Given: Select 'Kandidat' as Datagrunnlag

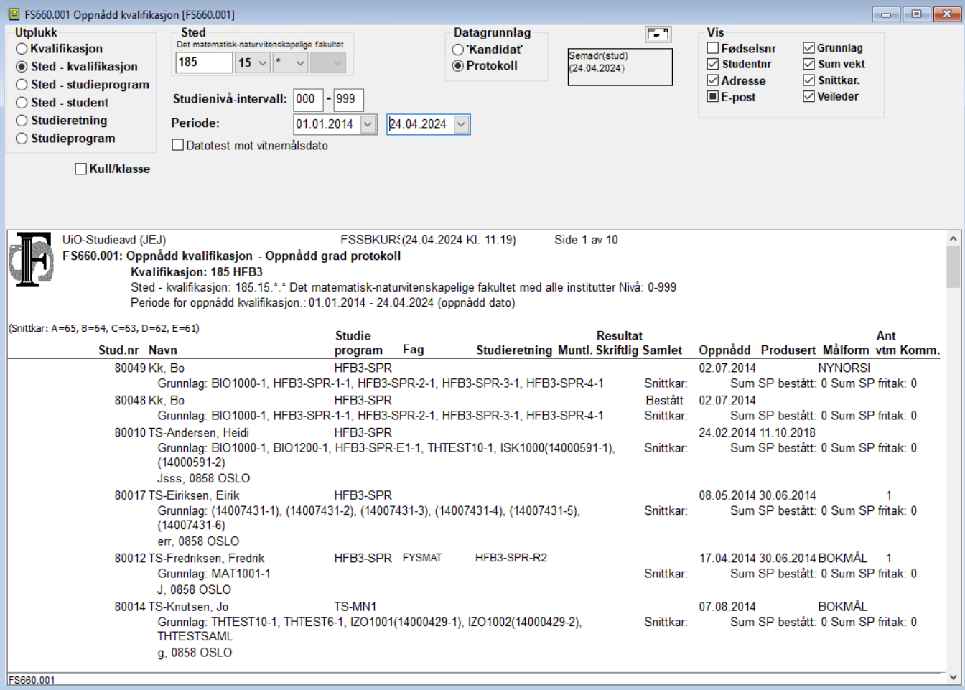Looking at the screenshot, I should [458, 50].
